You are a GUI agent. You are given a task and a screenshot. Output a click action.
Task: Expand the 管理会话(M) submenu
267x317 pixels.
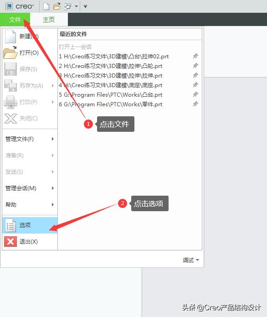30,188
